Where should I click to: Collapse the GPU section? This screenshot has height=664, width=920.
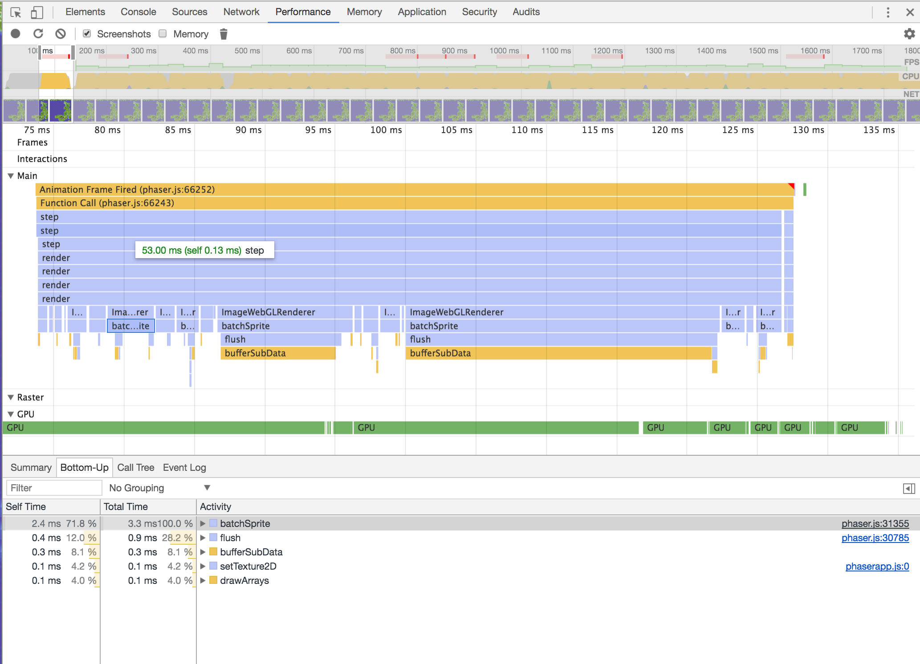click(x=11, y=414)
